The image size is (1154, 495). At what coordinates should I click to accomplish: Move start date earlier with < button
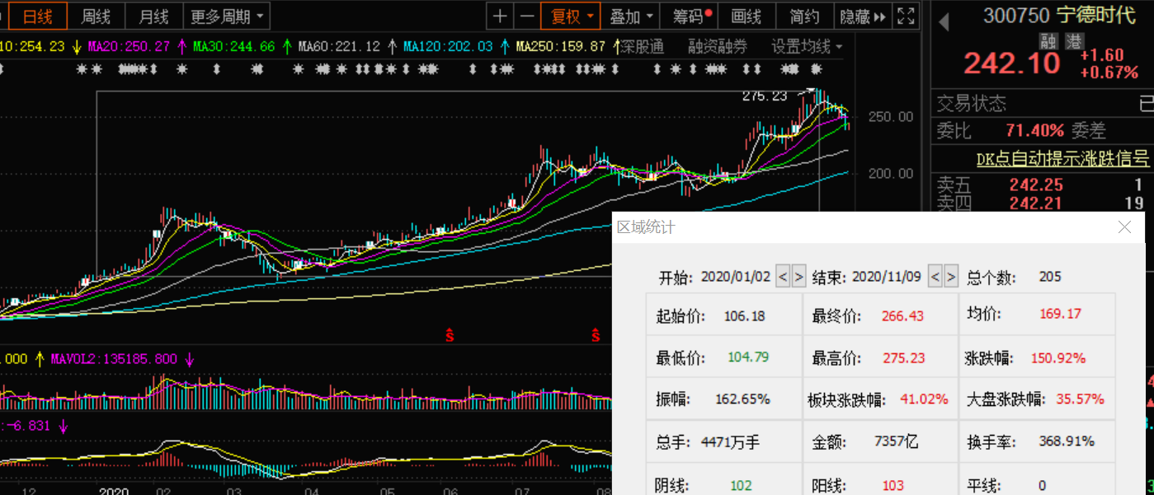[x=784, y=277]
